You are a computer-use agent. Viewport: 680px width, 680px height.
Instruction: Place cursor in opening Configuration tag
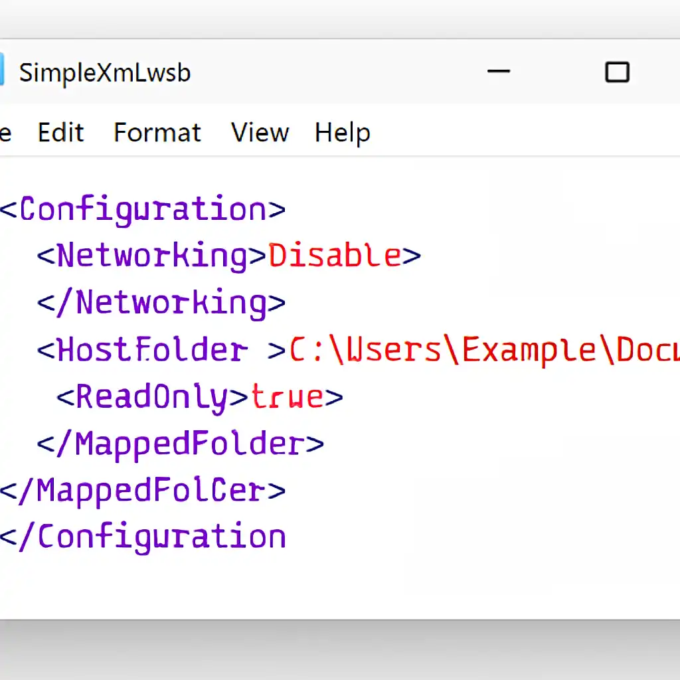(x=143, y=210)
